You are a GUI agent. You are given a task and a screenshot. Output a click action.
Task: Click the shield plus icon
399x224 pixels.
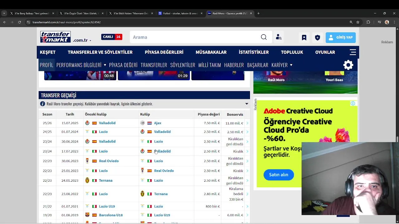[317, 38]
